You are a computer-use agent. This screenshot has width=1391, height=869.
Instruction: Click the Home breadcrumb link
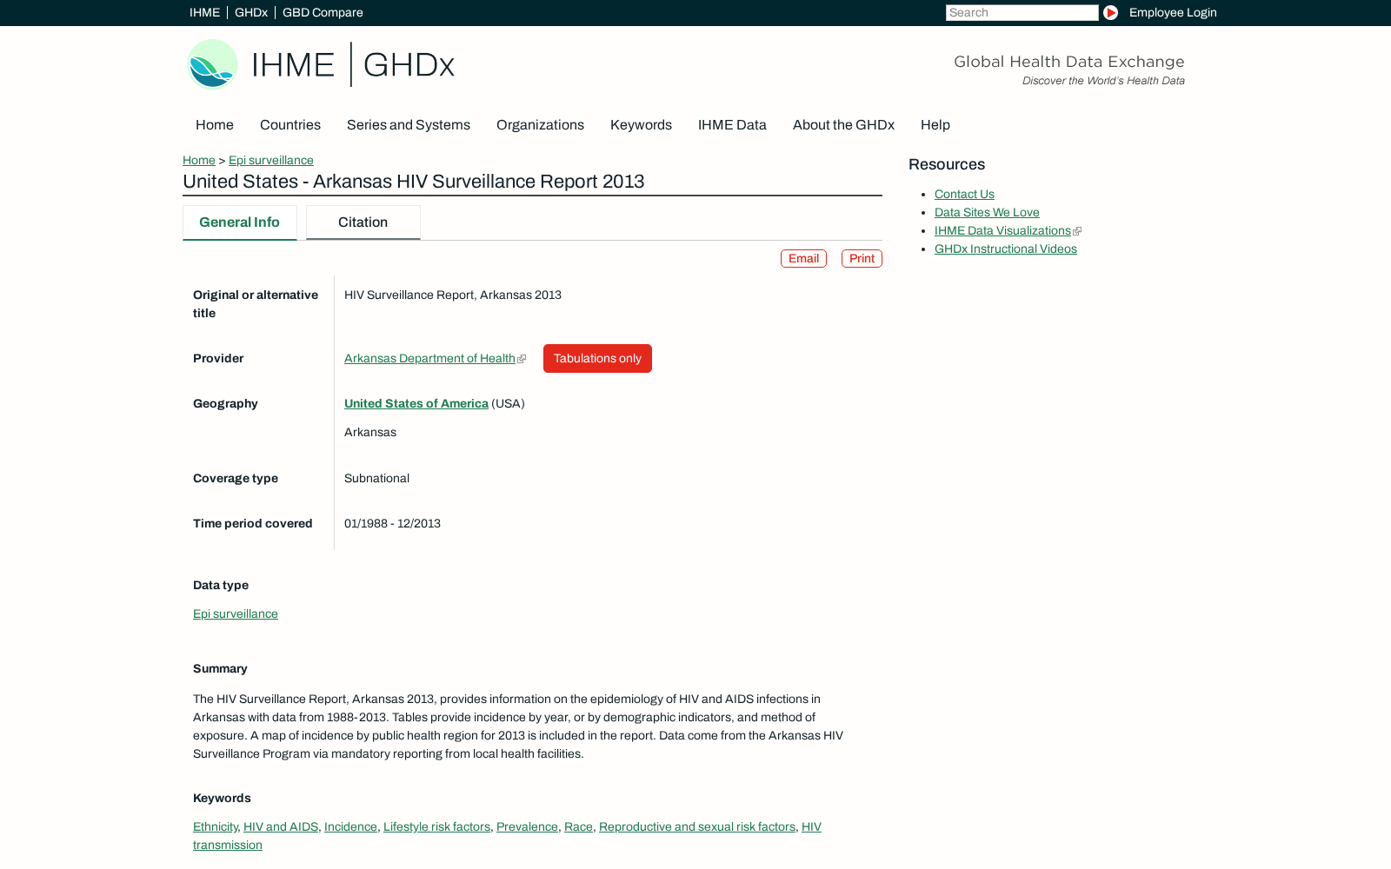pos(199,161)
